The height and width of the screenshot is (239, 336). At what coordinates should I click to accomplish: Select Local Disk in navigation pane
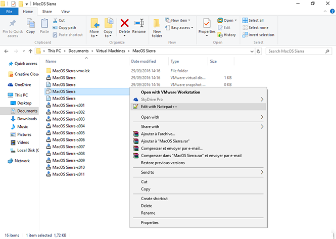[25, 151]
